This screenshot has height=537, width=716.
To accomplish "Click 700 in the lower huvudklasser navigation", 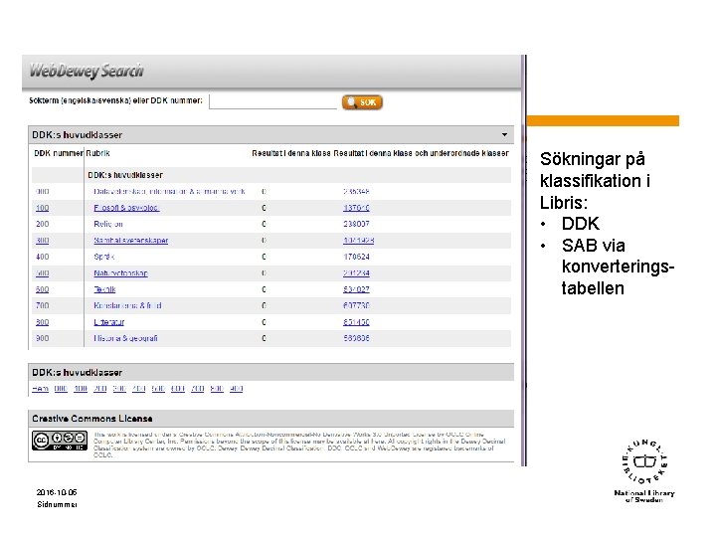I will click(197, 389).
